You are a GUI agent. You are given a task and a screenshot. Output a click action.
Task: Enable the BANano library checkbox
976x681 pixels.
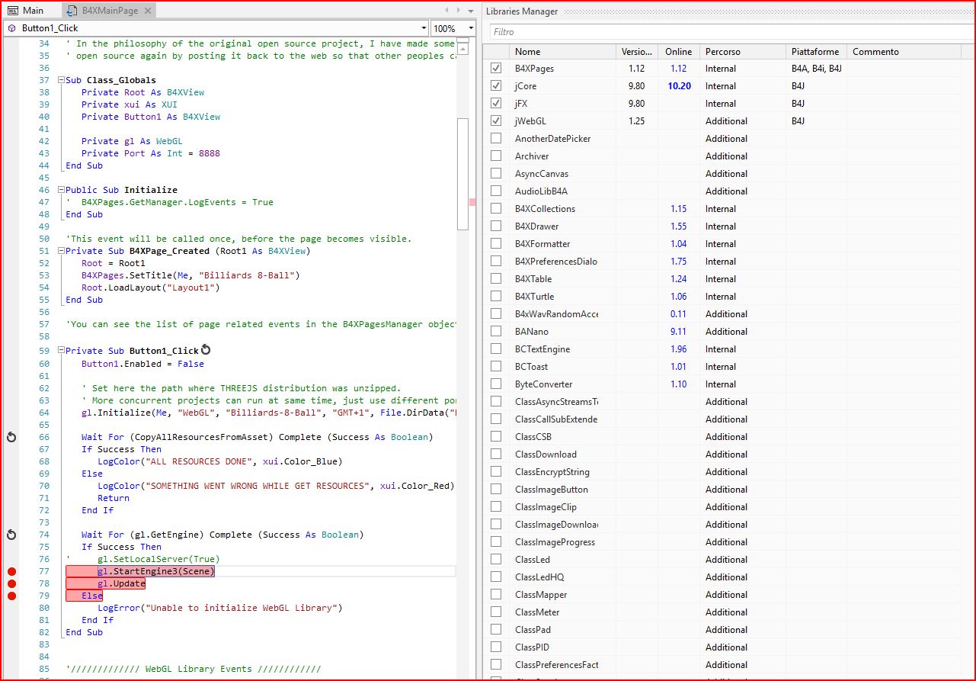(496, 331)
